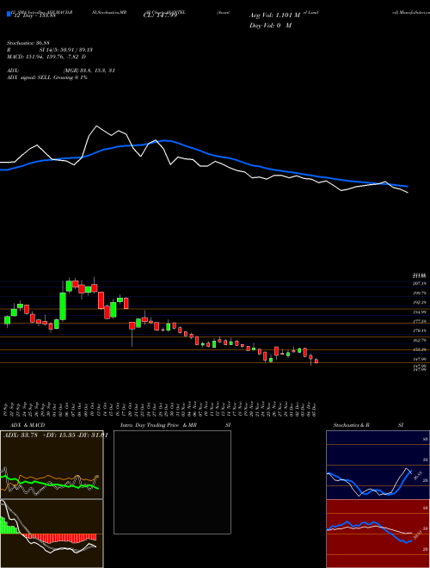Click the 177.59 price axis label
The width and height of the screenshot is (430, 568).
click(x=421, y=321)
